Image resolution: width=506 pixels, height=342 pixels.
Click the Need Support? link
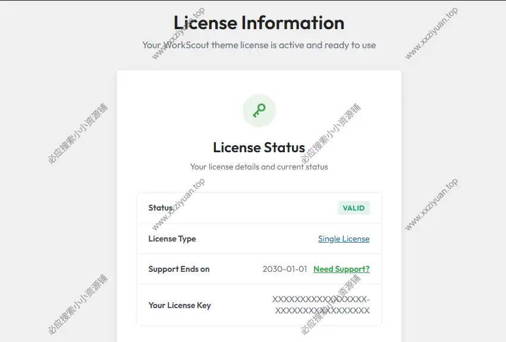click(341, 269)
